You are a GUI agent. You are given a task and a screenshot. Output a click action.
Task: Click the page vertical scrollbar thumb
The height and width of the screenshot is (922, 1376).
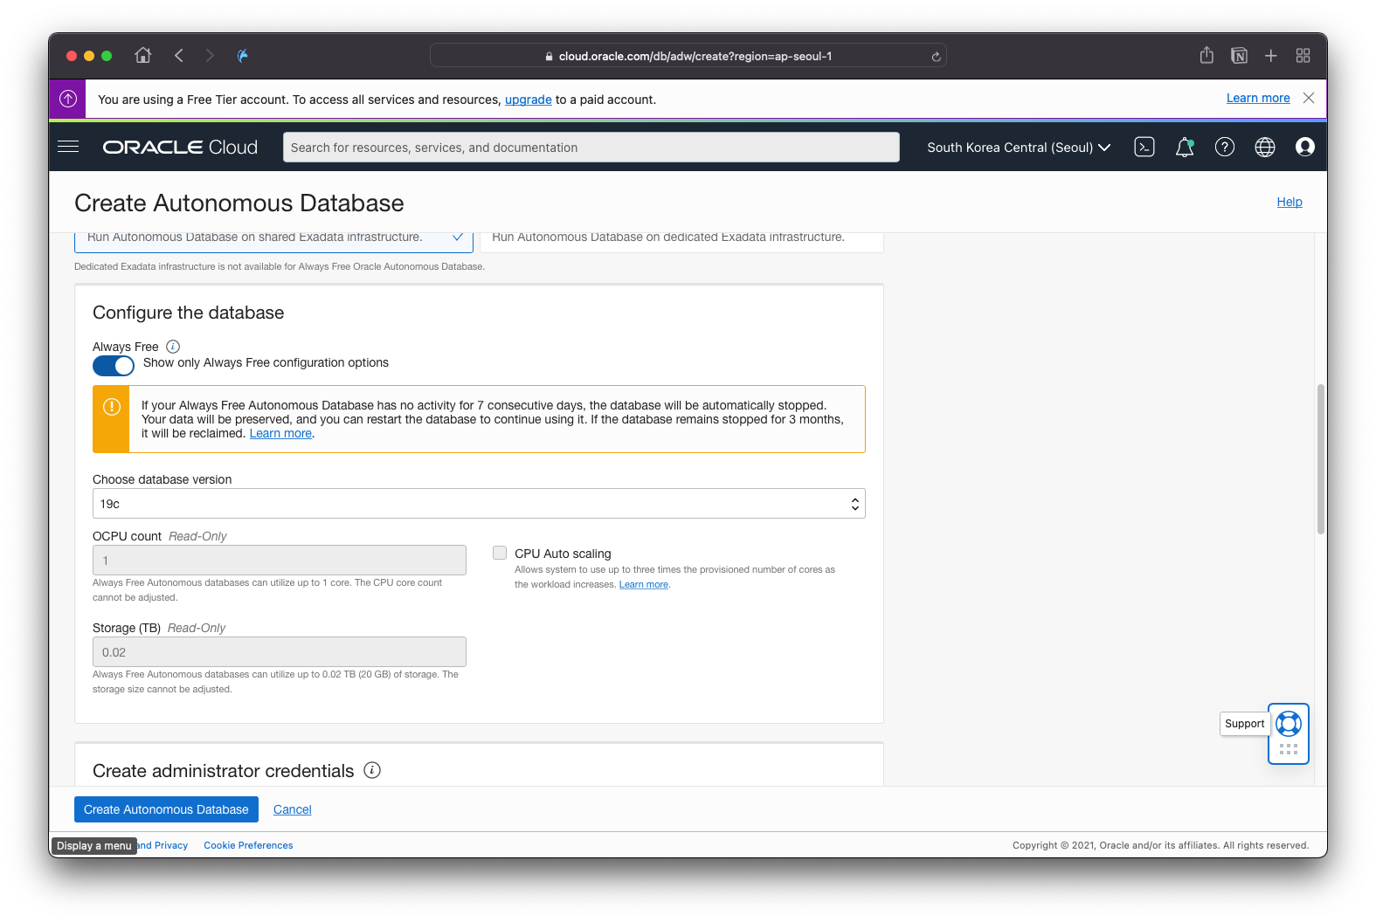(1321, 459)
